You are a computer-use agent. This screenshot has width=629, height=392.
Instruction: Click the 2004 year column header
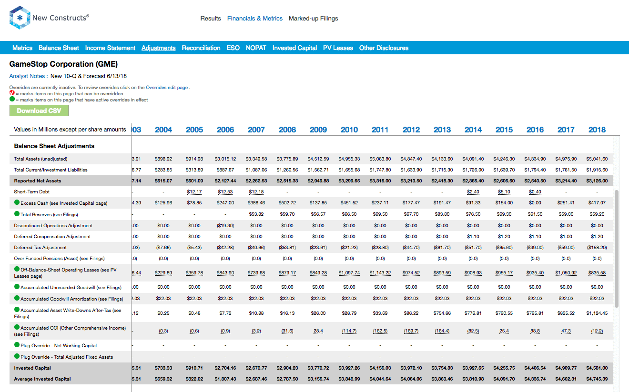coord(163,130)
